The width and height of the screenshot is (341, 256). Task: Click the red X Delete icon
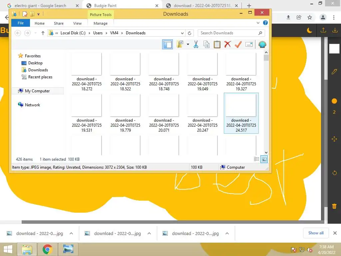[227, 44]
